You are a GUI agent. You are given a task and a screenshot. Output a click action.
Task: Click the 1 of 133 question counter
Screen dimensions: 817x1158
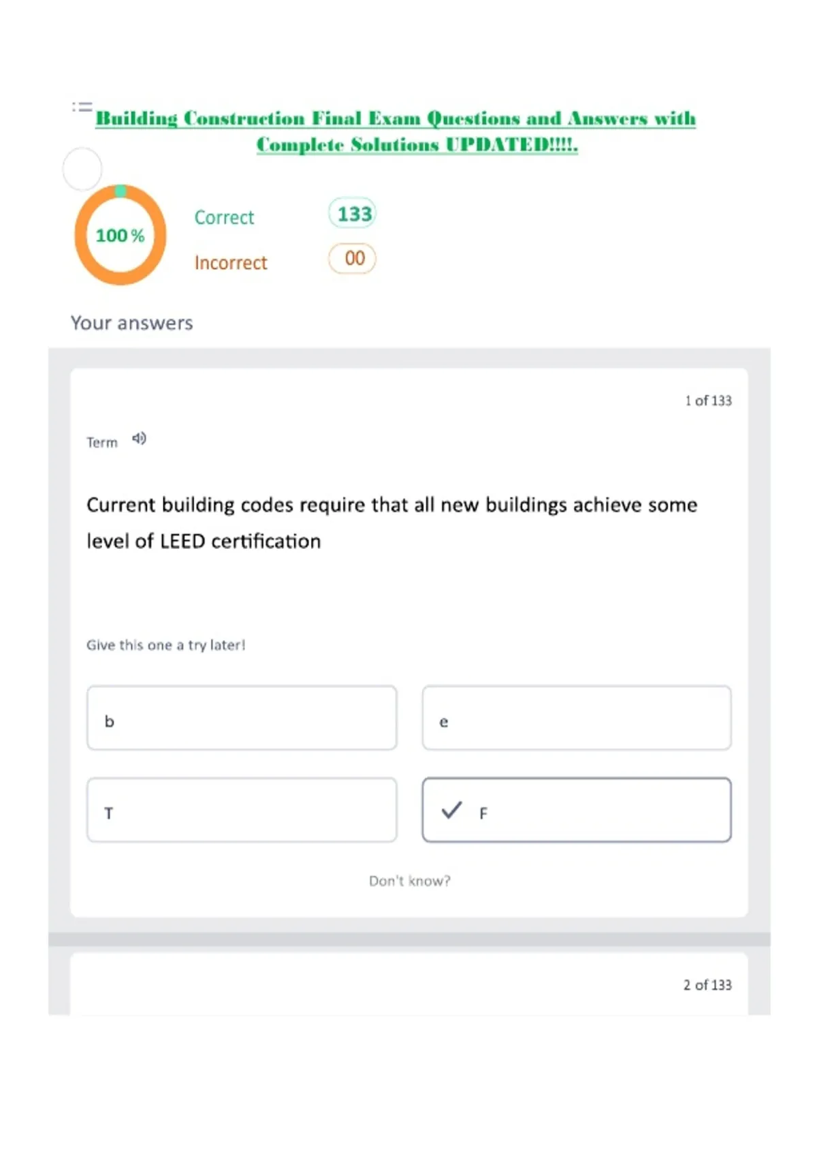(708, 401)
